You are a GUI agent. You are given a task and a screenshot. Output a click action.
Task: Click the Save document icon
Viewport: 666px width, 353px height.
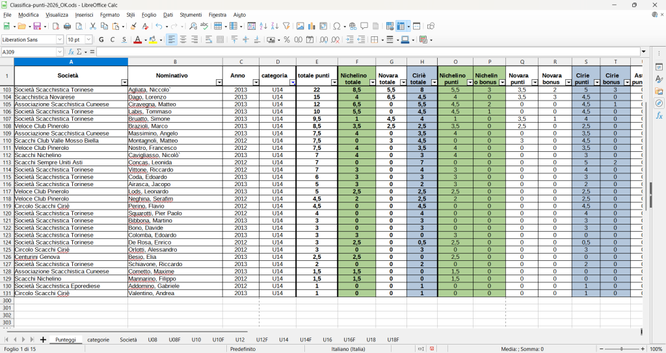tap(37, 27)
